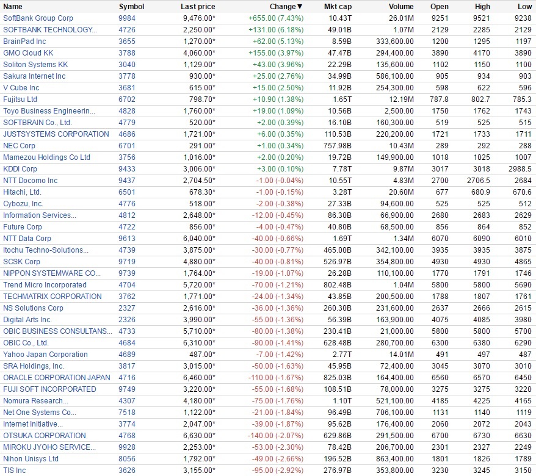Open SOFTBANK TECHNOLOGY company link

tap(50, 30)
